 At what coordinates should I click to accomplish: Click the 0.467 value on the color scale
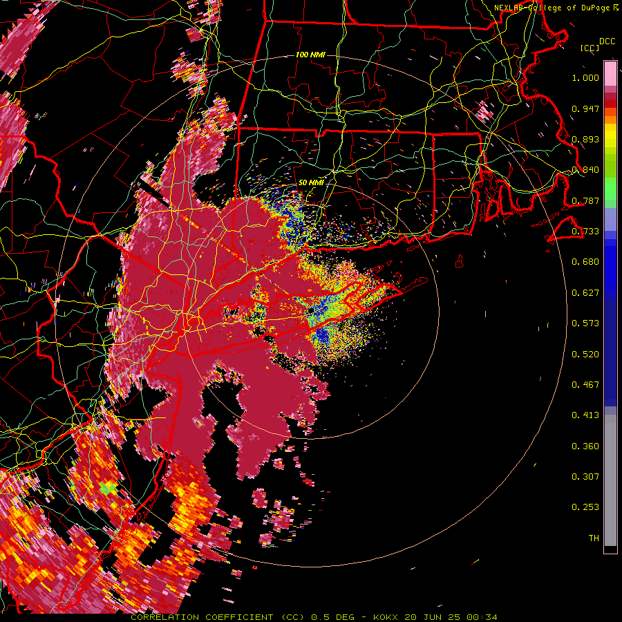click(585, 385)
